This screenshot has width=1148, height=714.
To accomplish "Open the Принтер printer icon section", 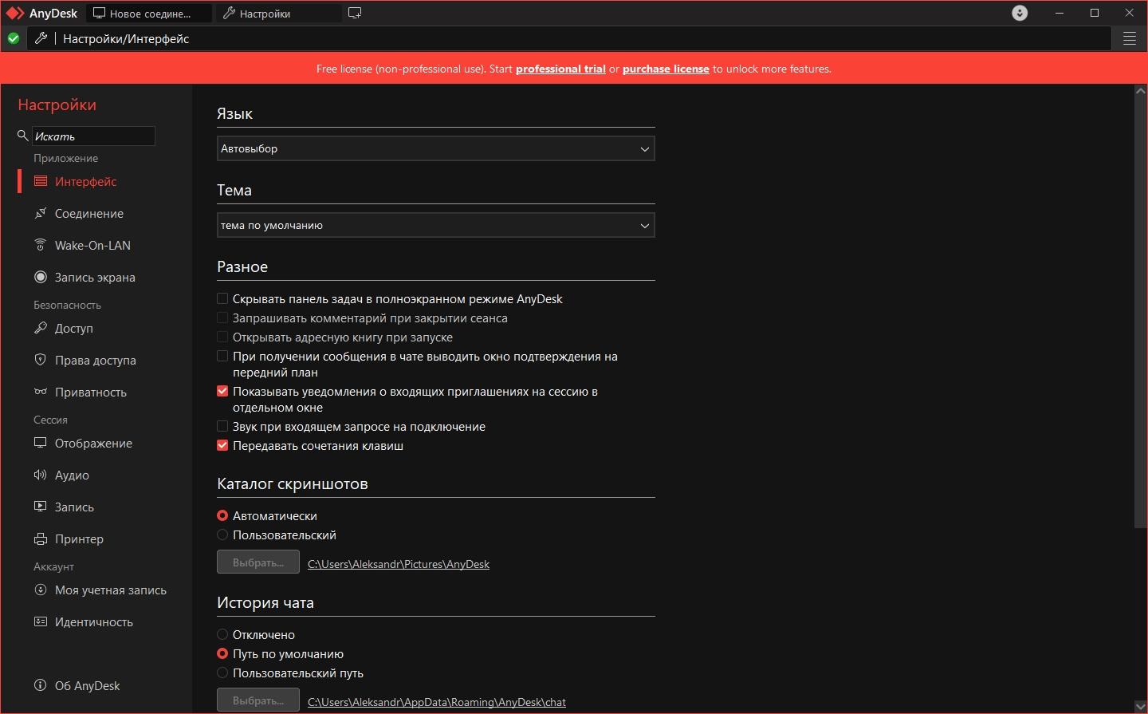I will click(x=41, y=538).
